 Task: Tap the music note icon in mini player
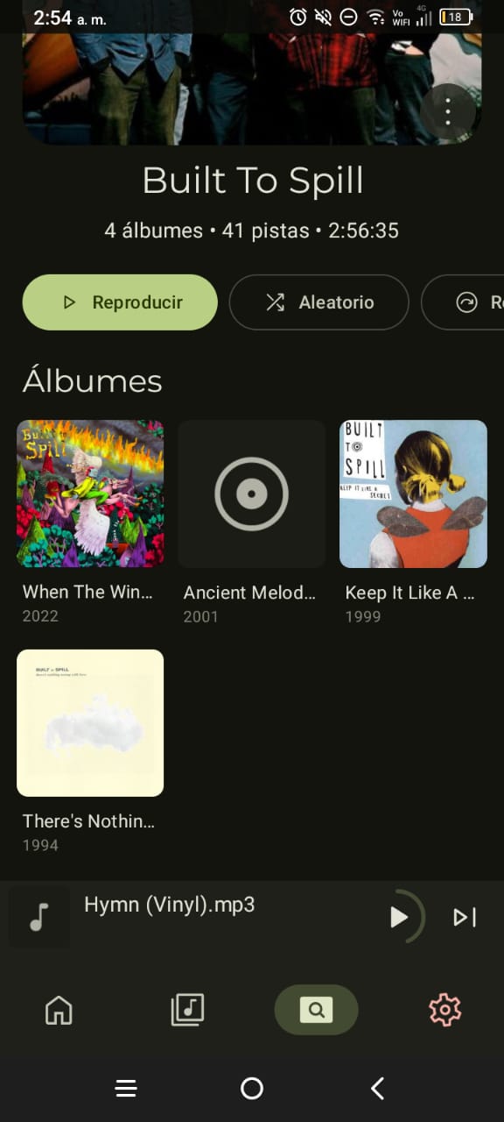(38, 917)
